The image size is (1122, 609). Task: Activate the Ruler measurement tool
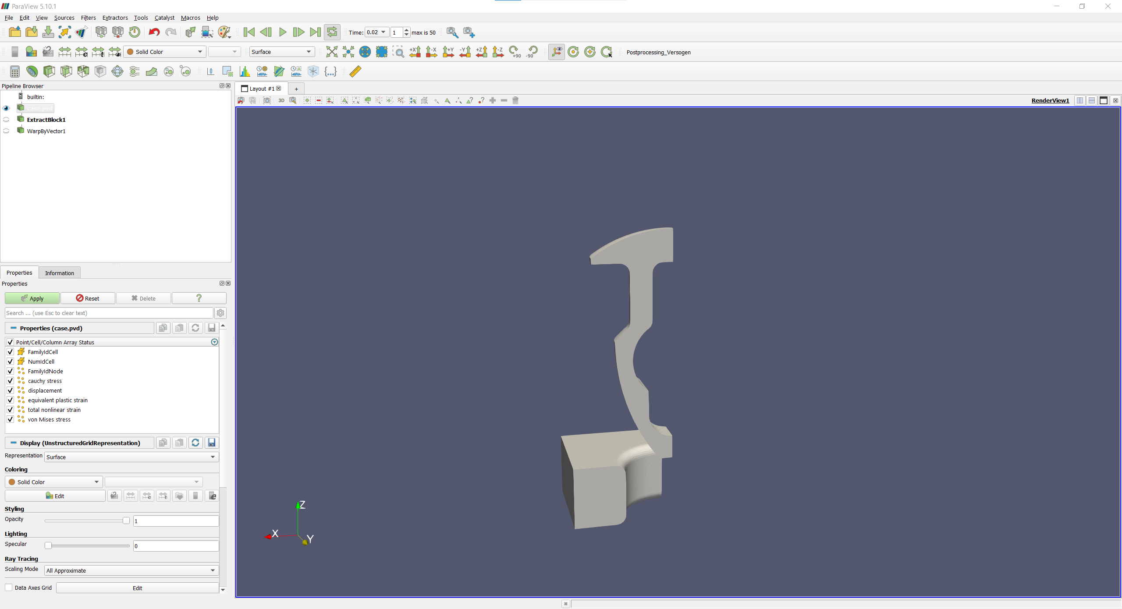(355, 71)
